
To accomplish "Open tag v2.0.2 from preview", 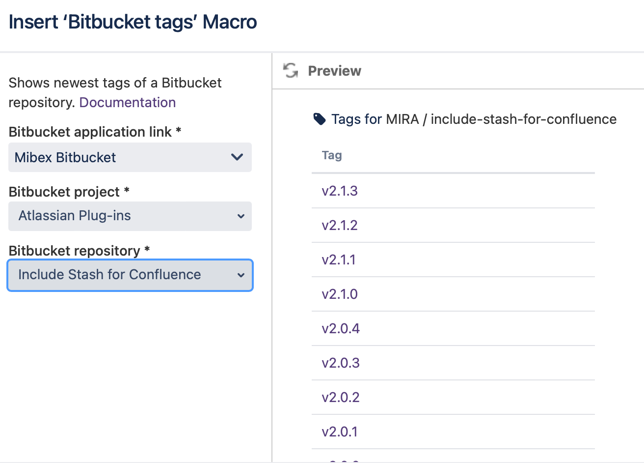I will pyautogui.click(x=341, y=397).
